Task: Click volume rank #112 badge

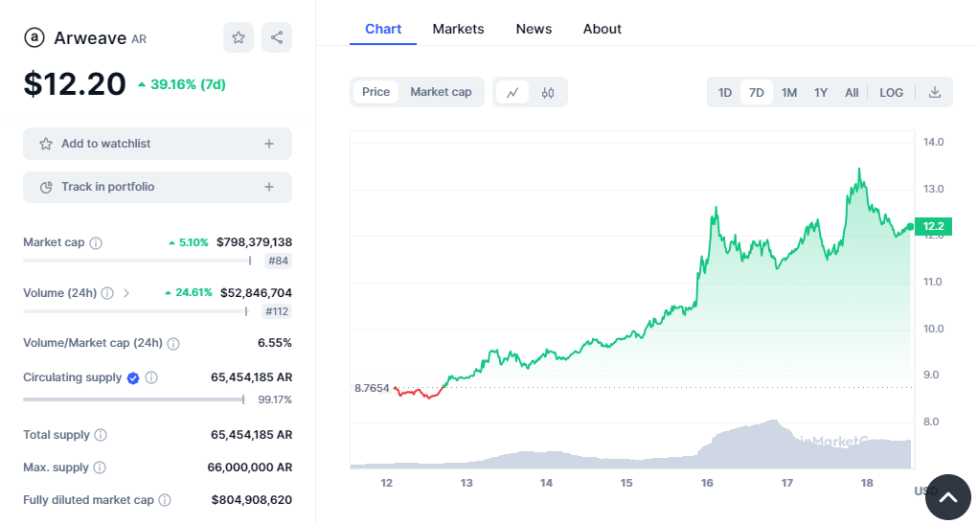Action: (276, 311)
